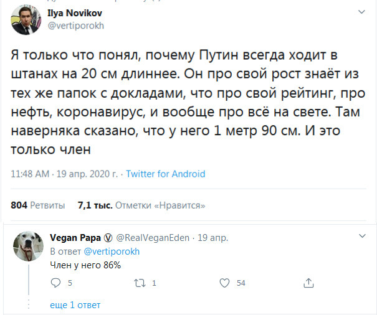Retweet the Vegan Papa reply
Screen dimensions: 377x315
coord(140,283)
